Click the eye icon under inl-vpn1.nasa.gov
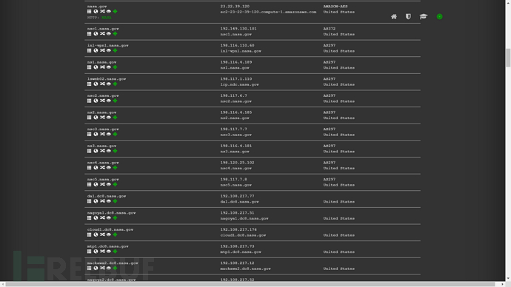 click(x=109, y=50)
